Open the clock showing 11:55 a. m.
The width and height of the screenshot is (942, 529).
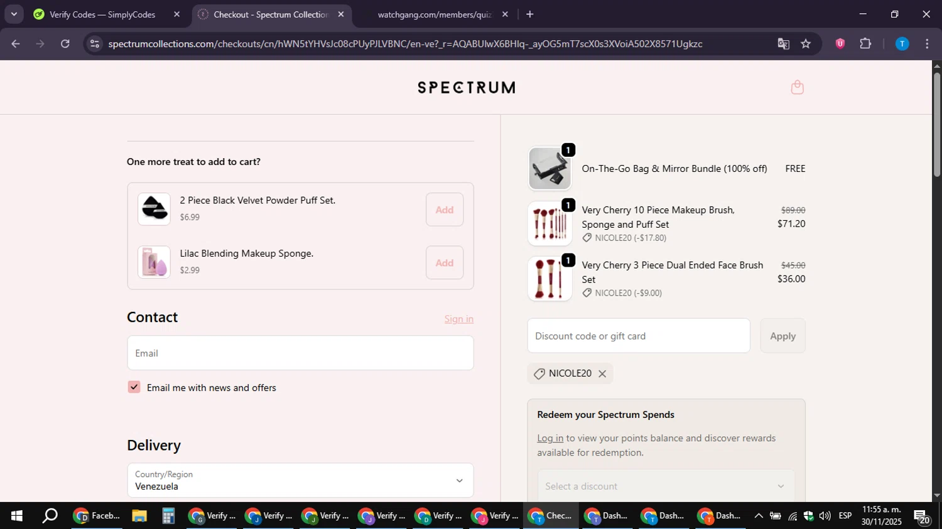click(882, 516)
